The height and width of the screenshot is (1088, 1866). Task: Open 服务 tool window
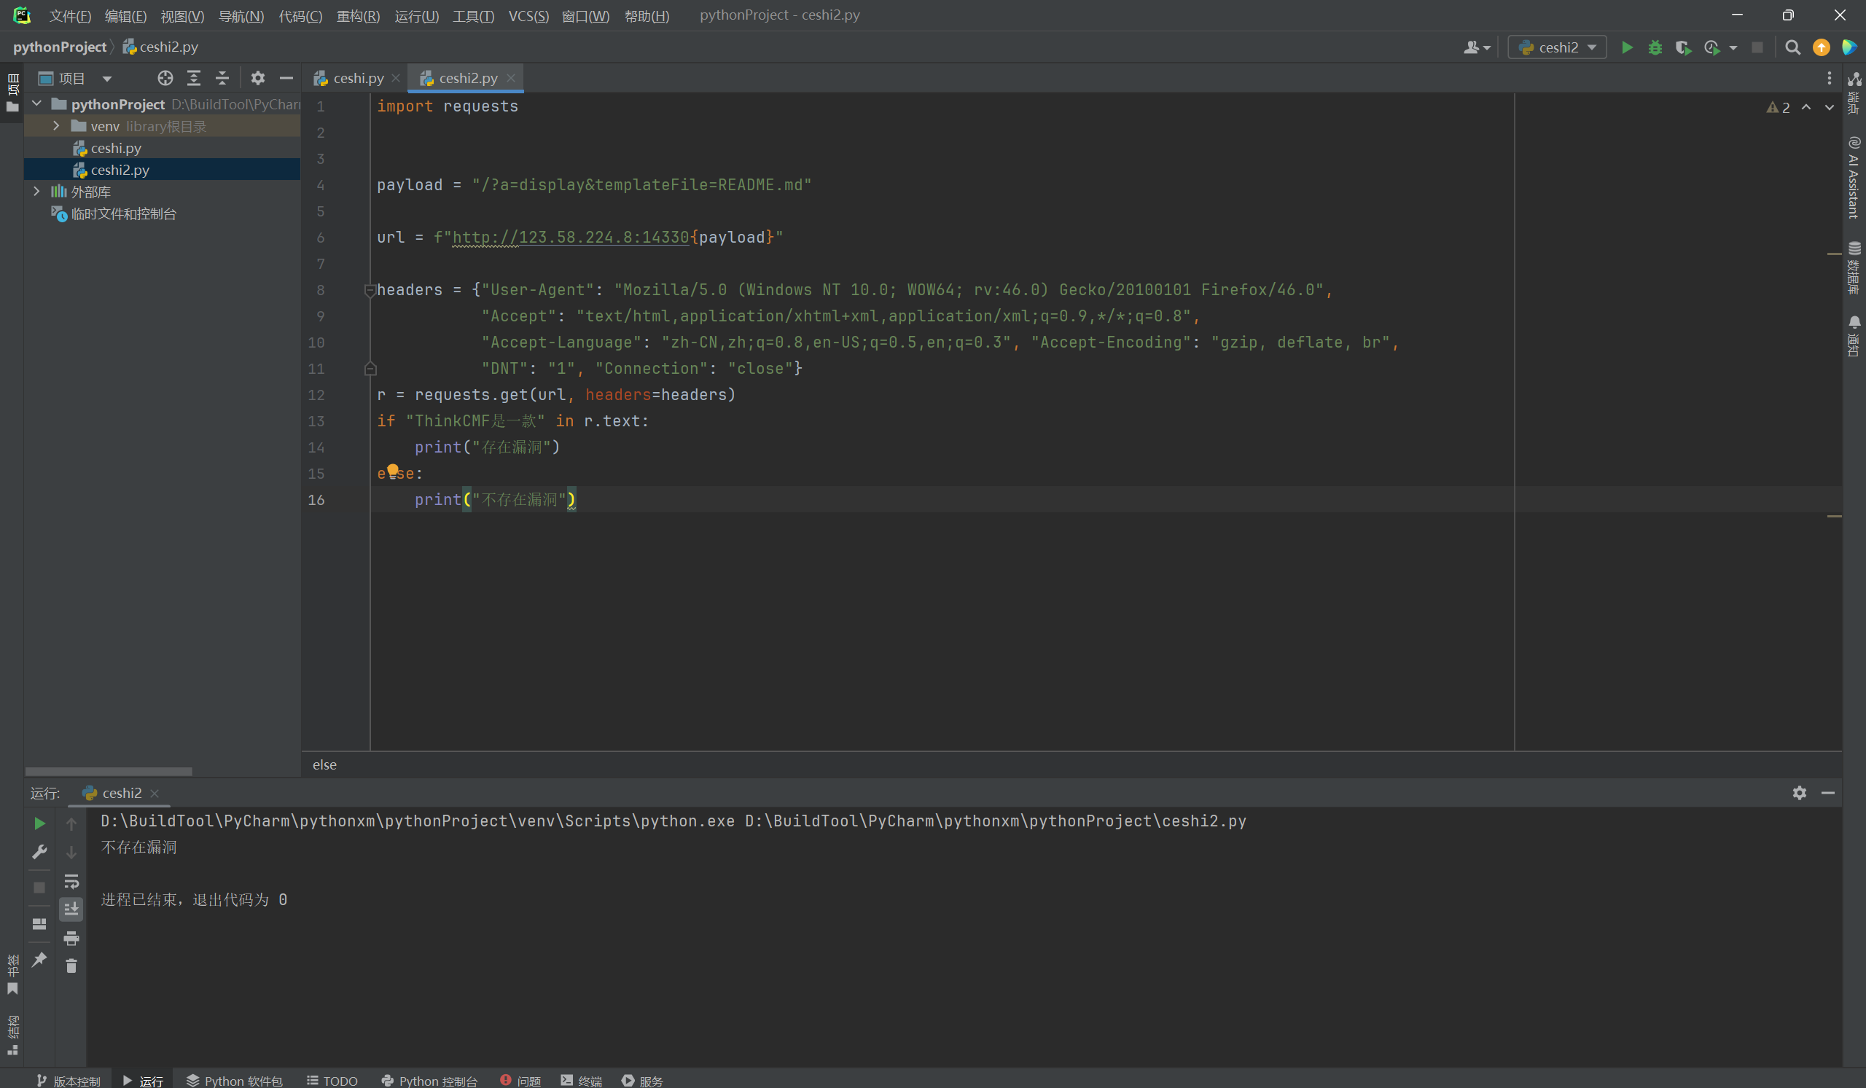click(643, 1081)
